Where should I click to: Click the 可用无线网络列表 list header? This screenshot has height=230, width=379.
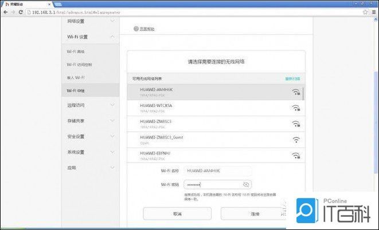(x=147, y=78)
